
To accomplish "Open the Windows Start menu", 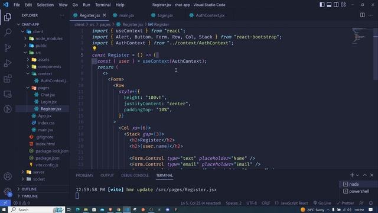I will tap(4, 209).
